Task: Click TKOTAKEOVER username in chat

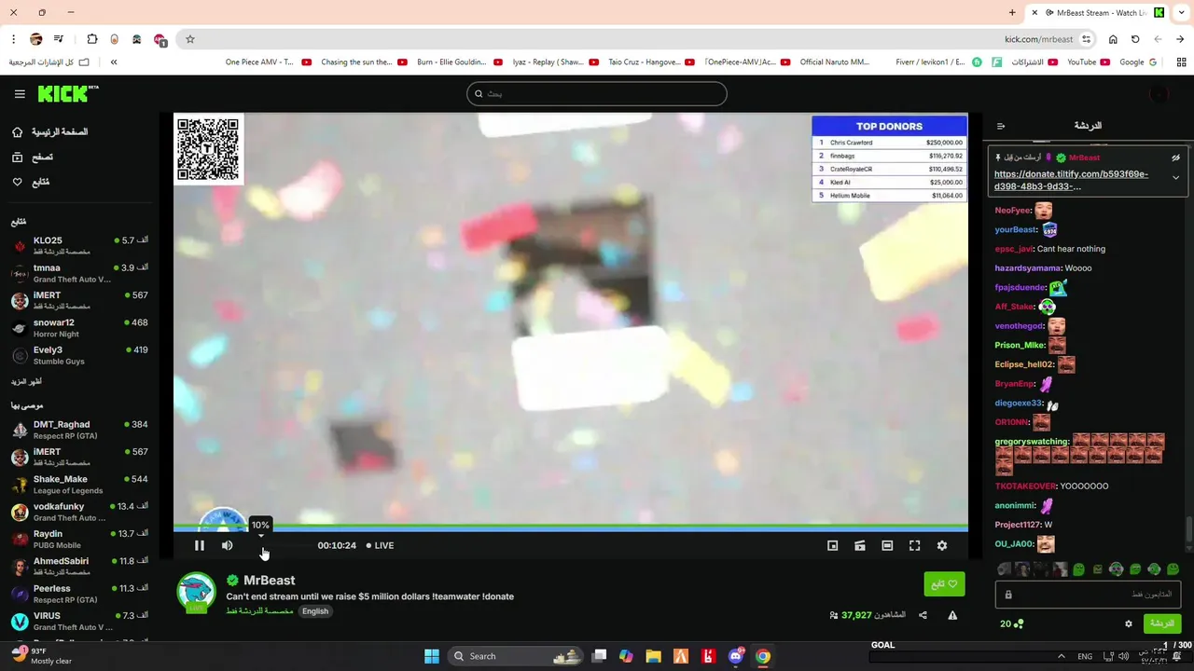Action: tap(1025, 486)
